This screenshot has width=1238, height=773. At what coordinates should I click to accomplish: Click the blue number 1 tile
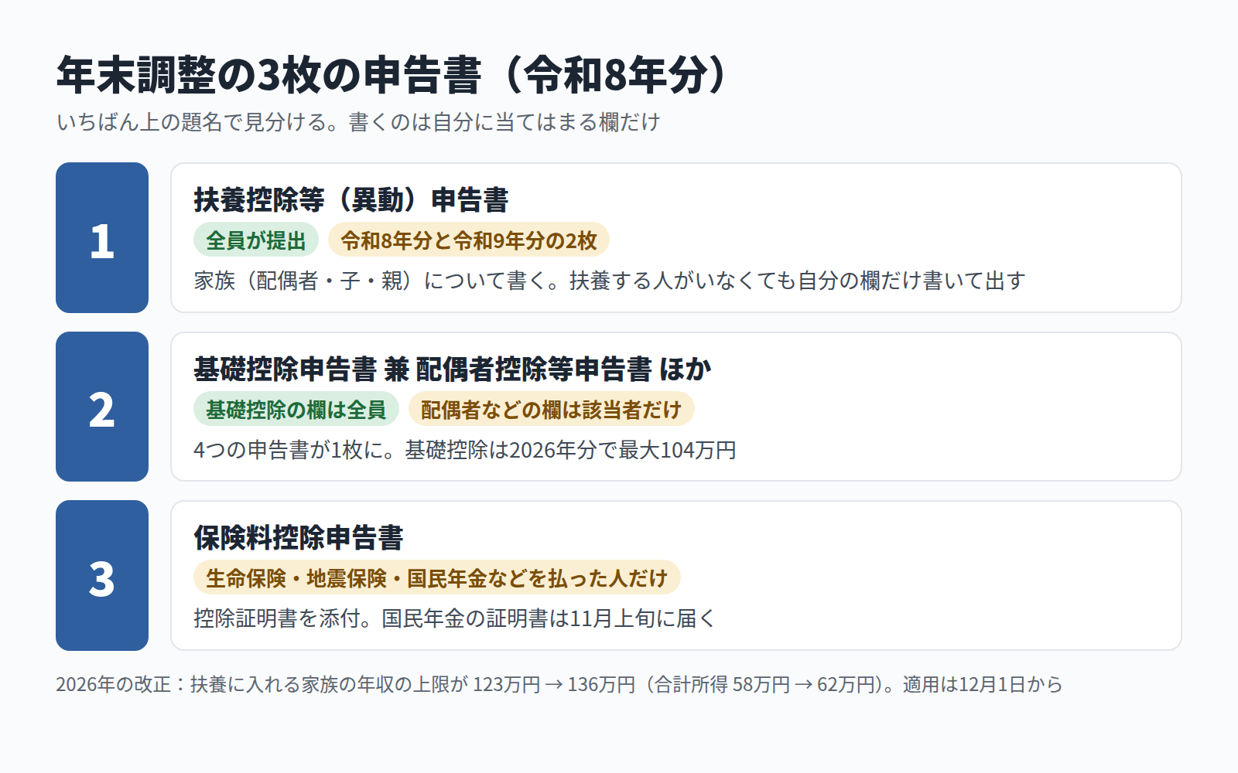[x=102, y=237]
